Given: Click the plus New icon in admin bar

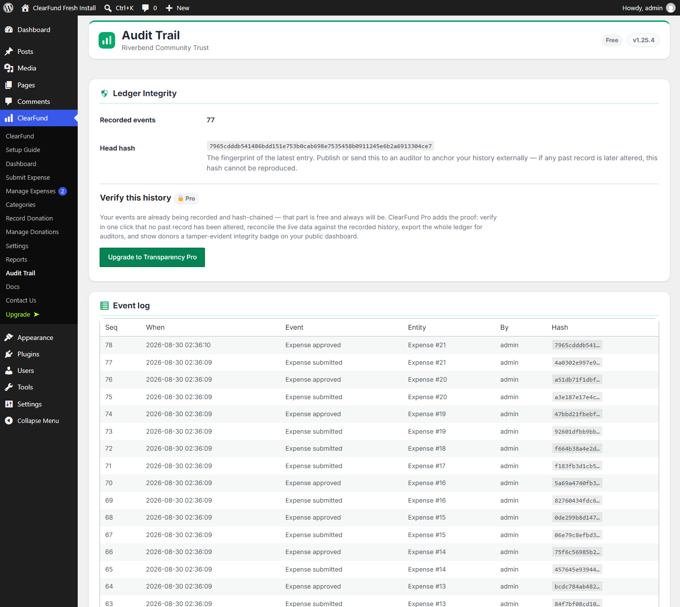Looking at the screenshot, I should coord(169,8).
